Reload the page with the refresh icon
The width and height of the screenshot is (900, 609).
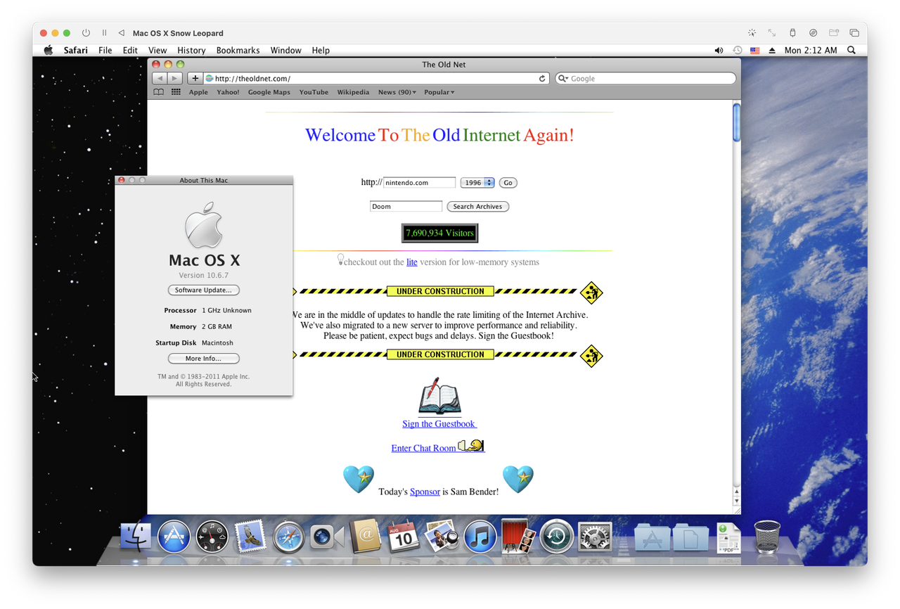coord(542,79)
